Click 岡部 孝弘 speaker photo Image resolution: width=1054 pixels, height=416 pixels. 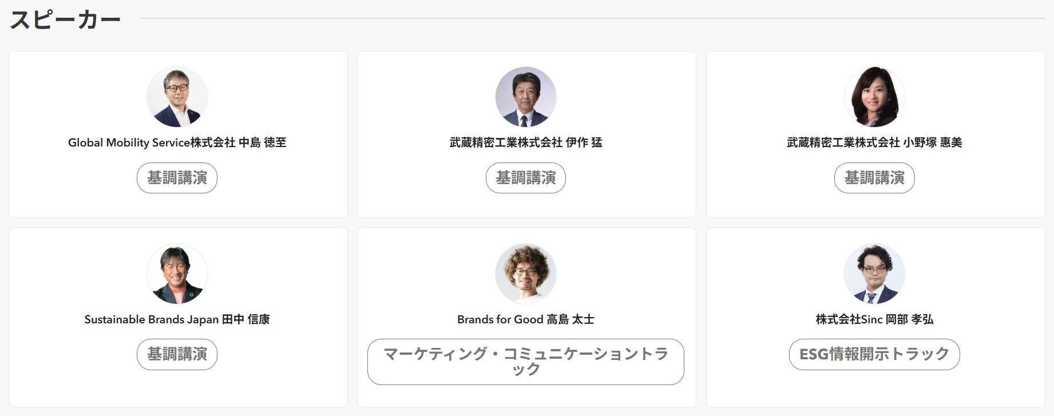pos(874,274)
